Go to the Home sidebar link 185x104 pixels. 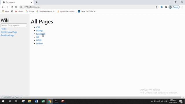3,29
